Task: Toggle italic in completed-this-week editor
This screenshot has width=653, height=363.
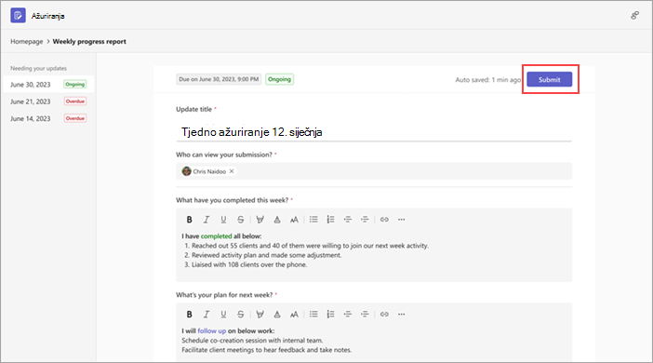Action: coord(207,220)
